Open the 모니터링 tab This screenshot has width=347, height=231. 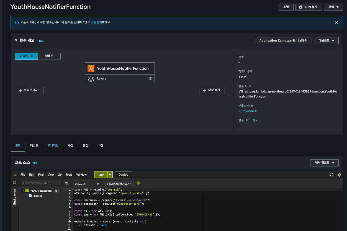pos(53,145)
